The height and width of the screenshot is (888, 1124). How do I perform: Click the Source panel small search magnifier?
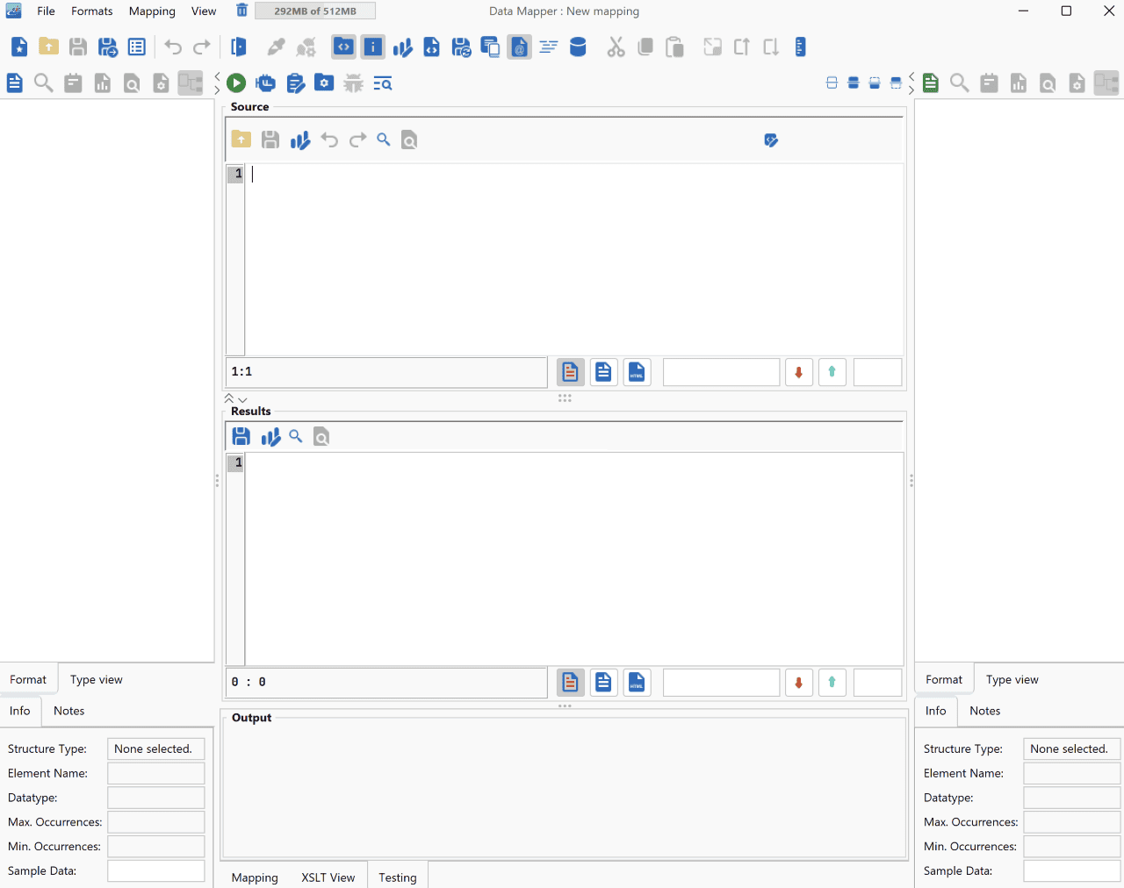click(x=384, y=140)
